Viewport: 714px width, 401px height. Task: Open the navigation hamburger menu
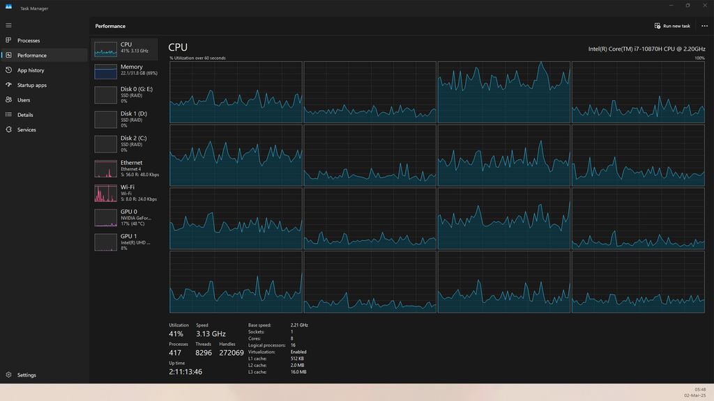pyautogui.click(x=9, y=25)
